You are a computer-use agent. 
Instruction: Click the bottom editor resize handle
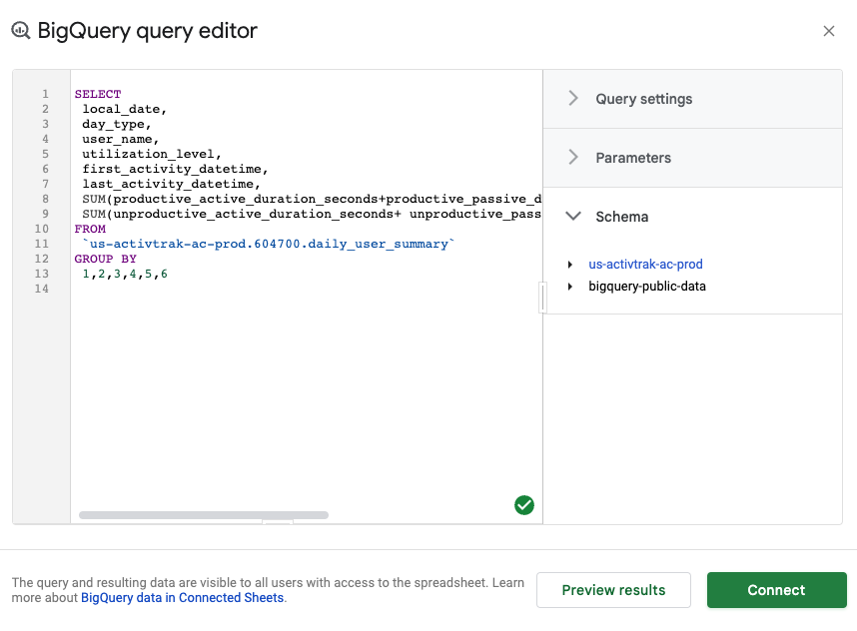point(278,523)
